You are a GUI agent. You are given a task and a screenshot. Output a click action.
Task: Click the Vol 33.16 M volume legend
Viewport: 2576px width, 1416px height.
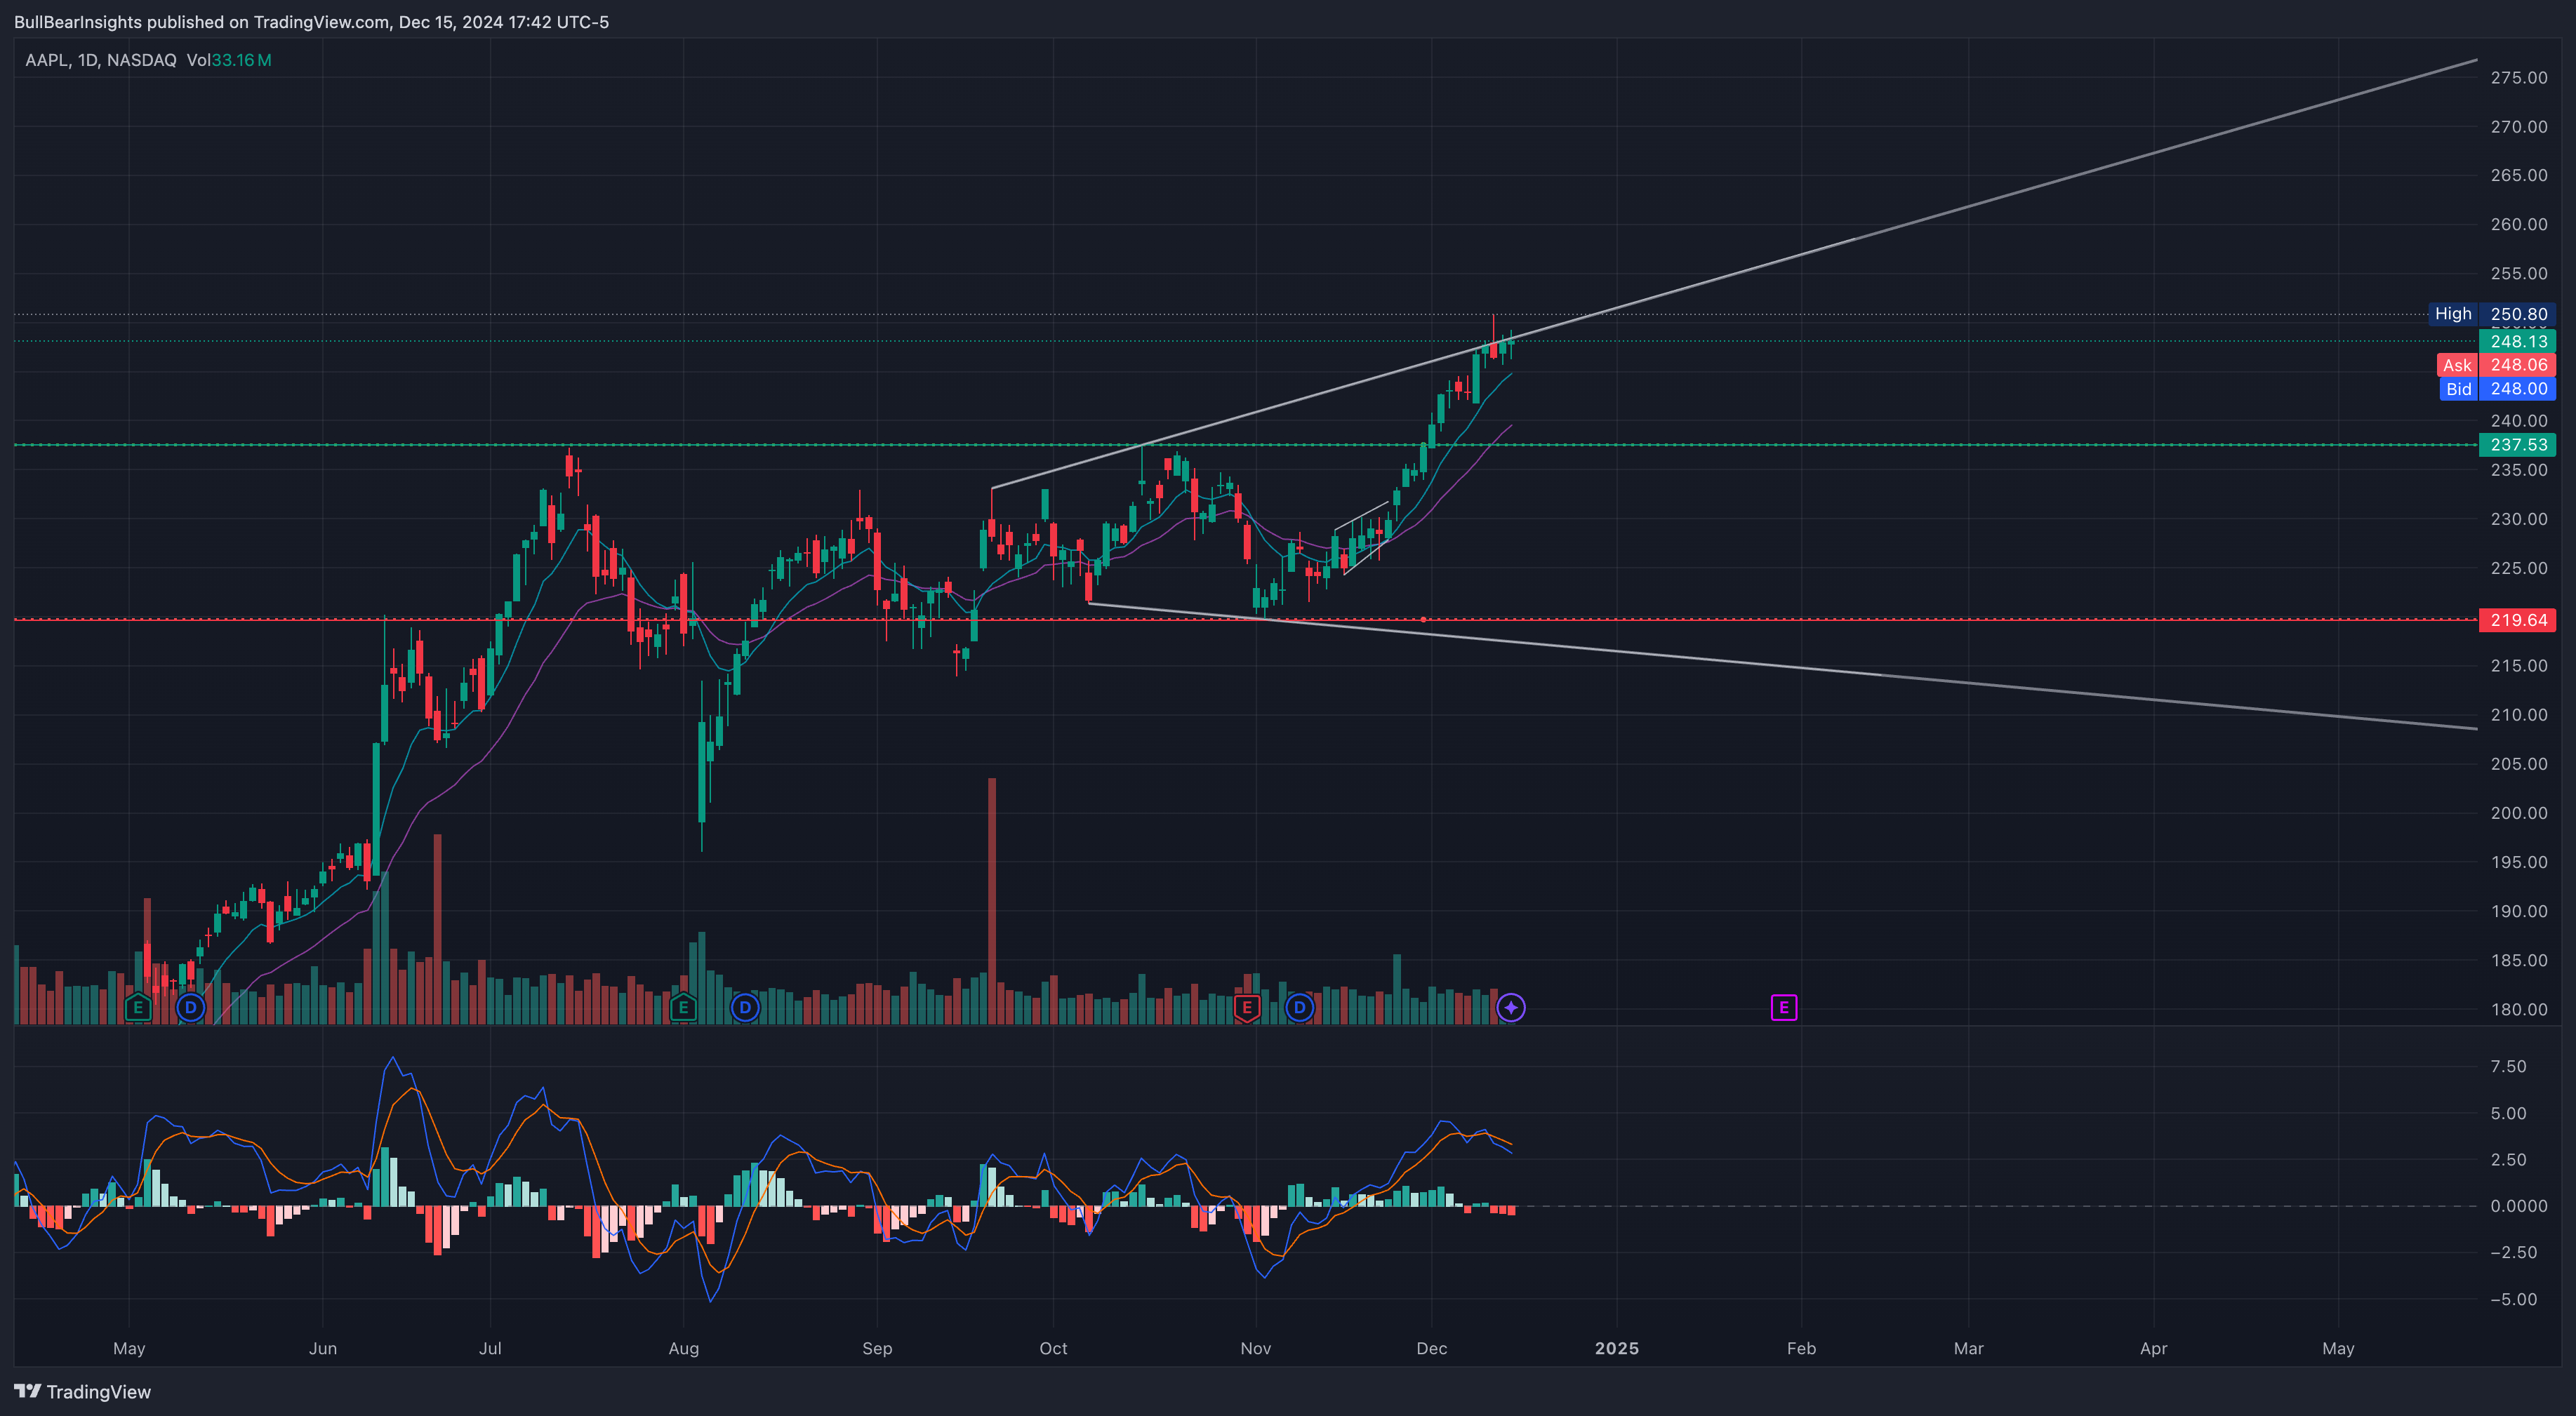[x=229, y=60]
